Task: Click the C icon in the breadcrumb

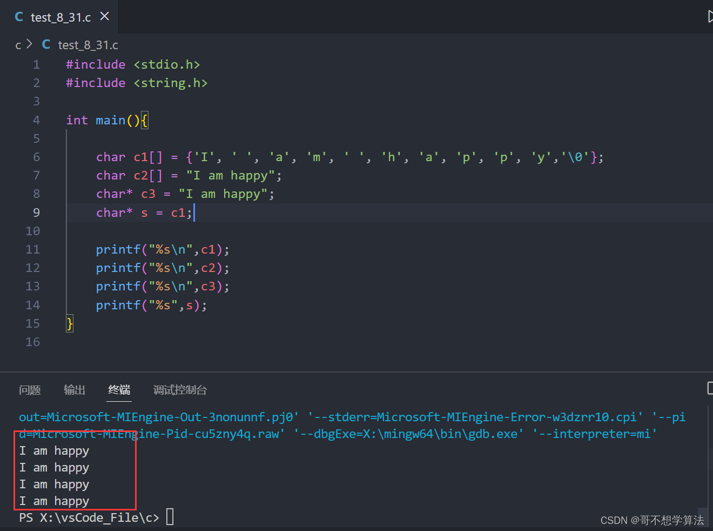Action: pos(46,44)
